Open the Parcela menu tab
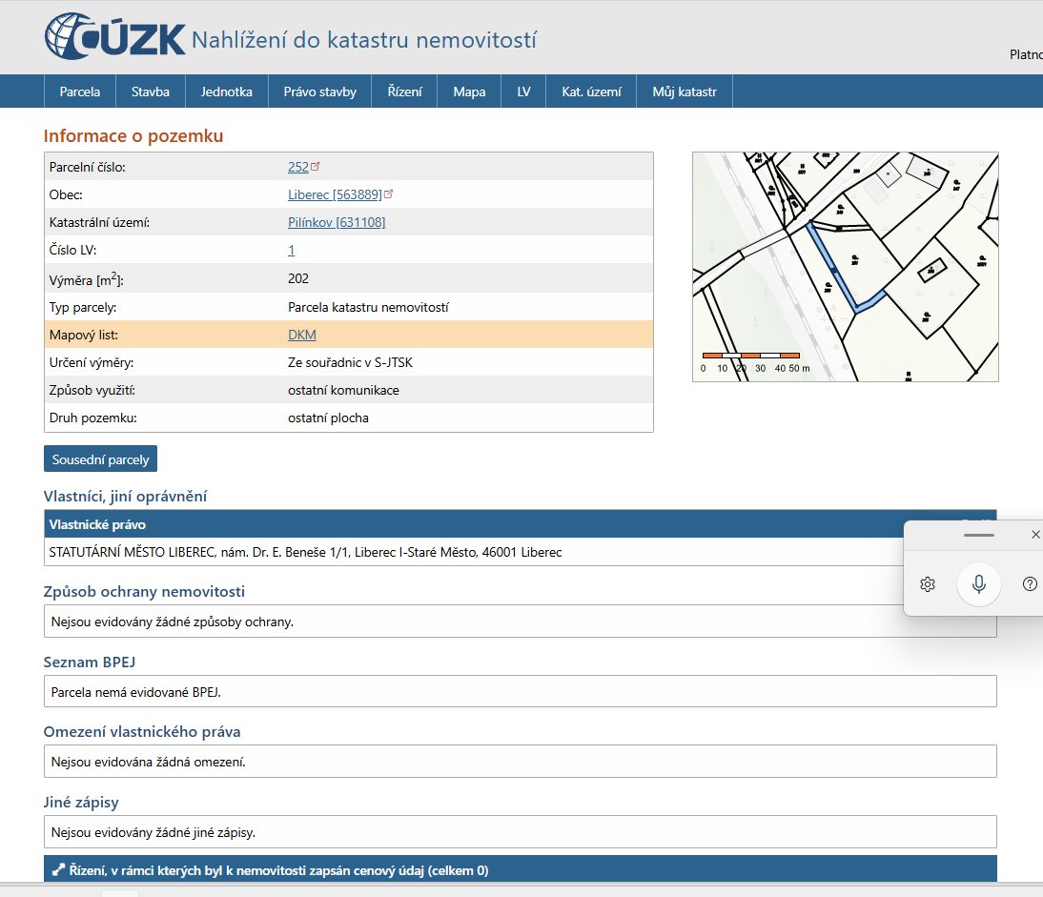 80,92
